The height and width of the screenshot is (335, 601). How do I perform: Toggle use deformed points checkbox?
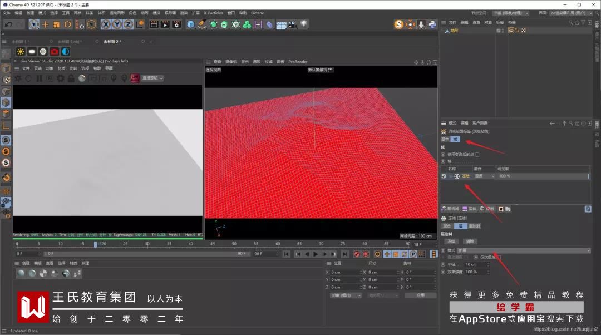[477, 155]
